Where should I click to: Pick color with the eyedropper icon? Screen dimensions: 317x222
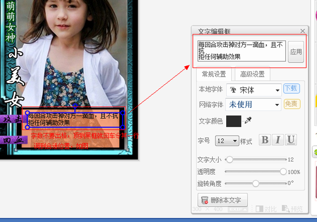248,121
